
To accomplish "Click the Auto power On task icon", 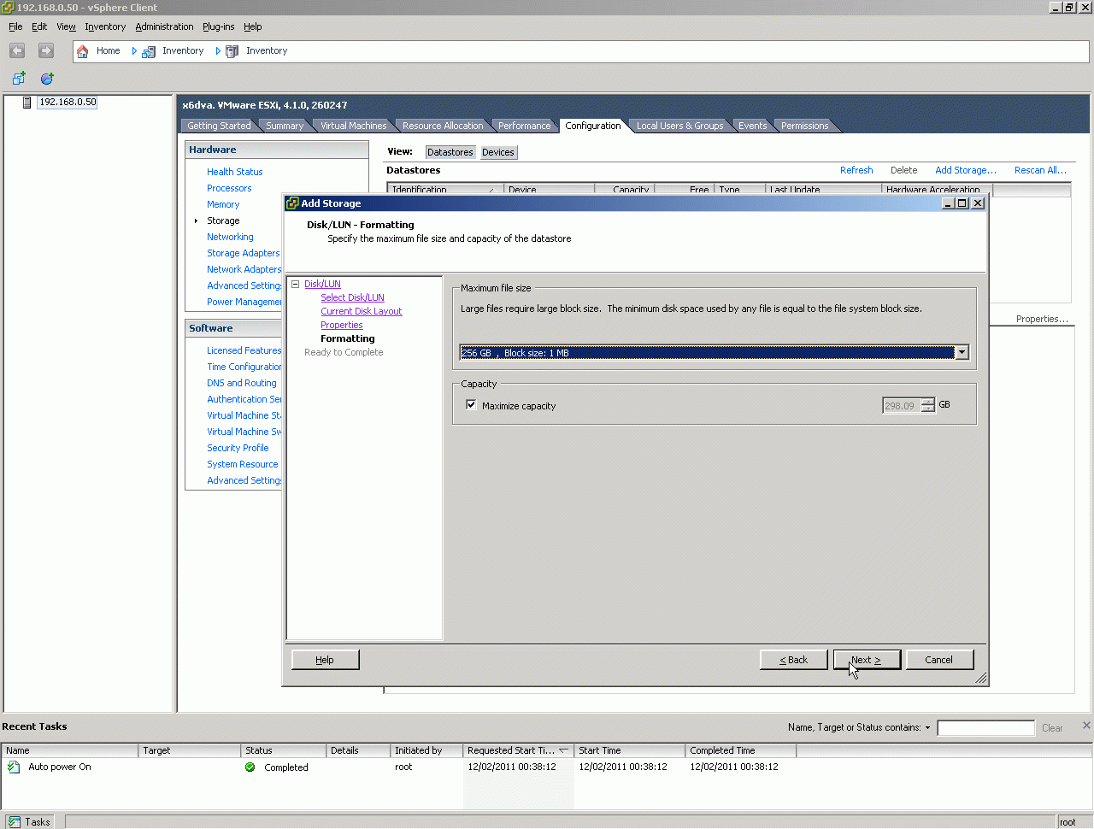I will pyautogui.click(x=14, y=767).
